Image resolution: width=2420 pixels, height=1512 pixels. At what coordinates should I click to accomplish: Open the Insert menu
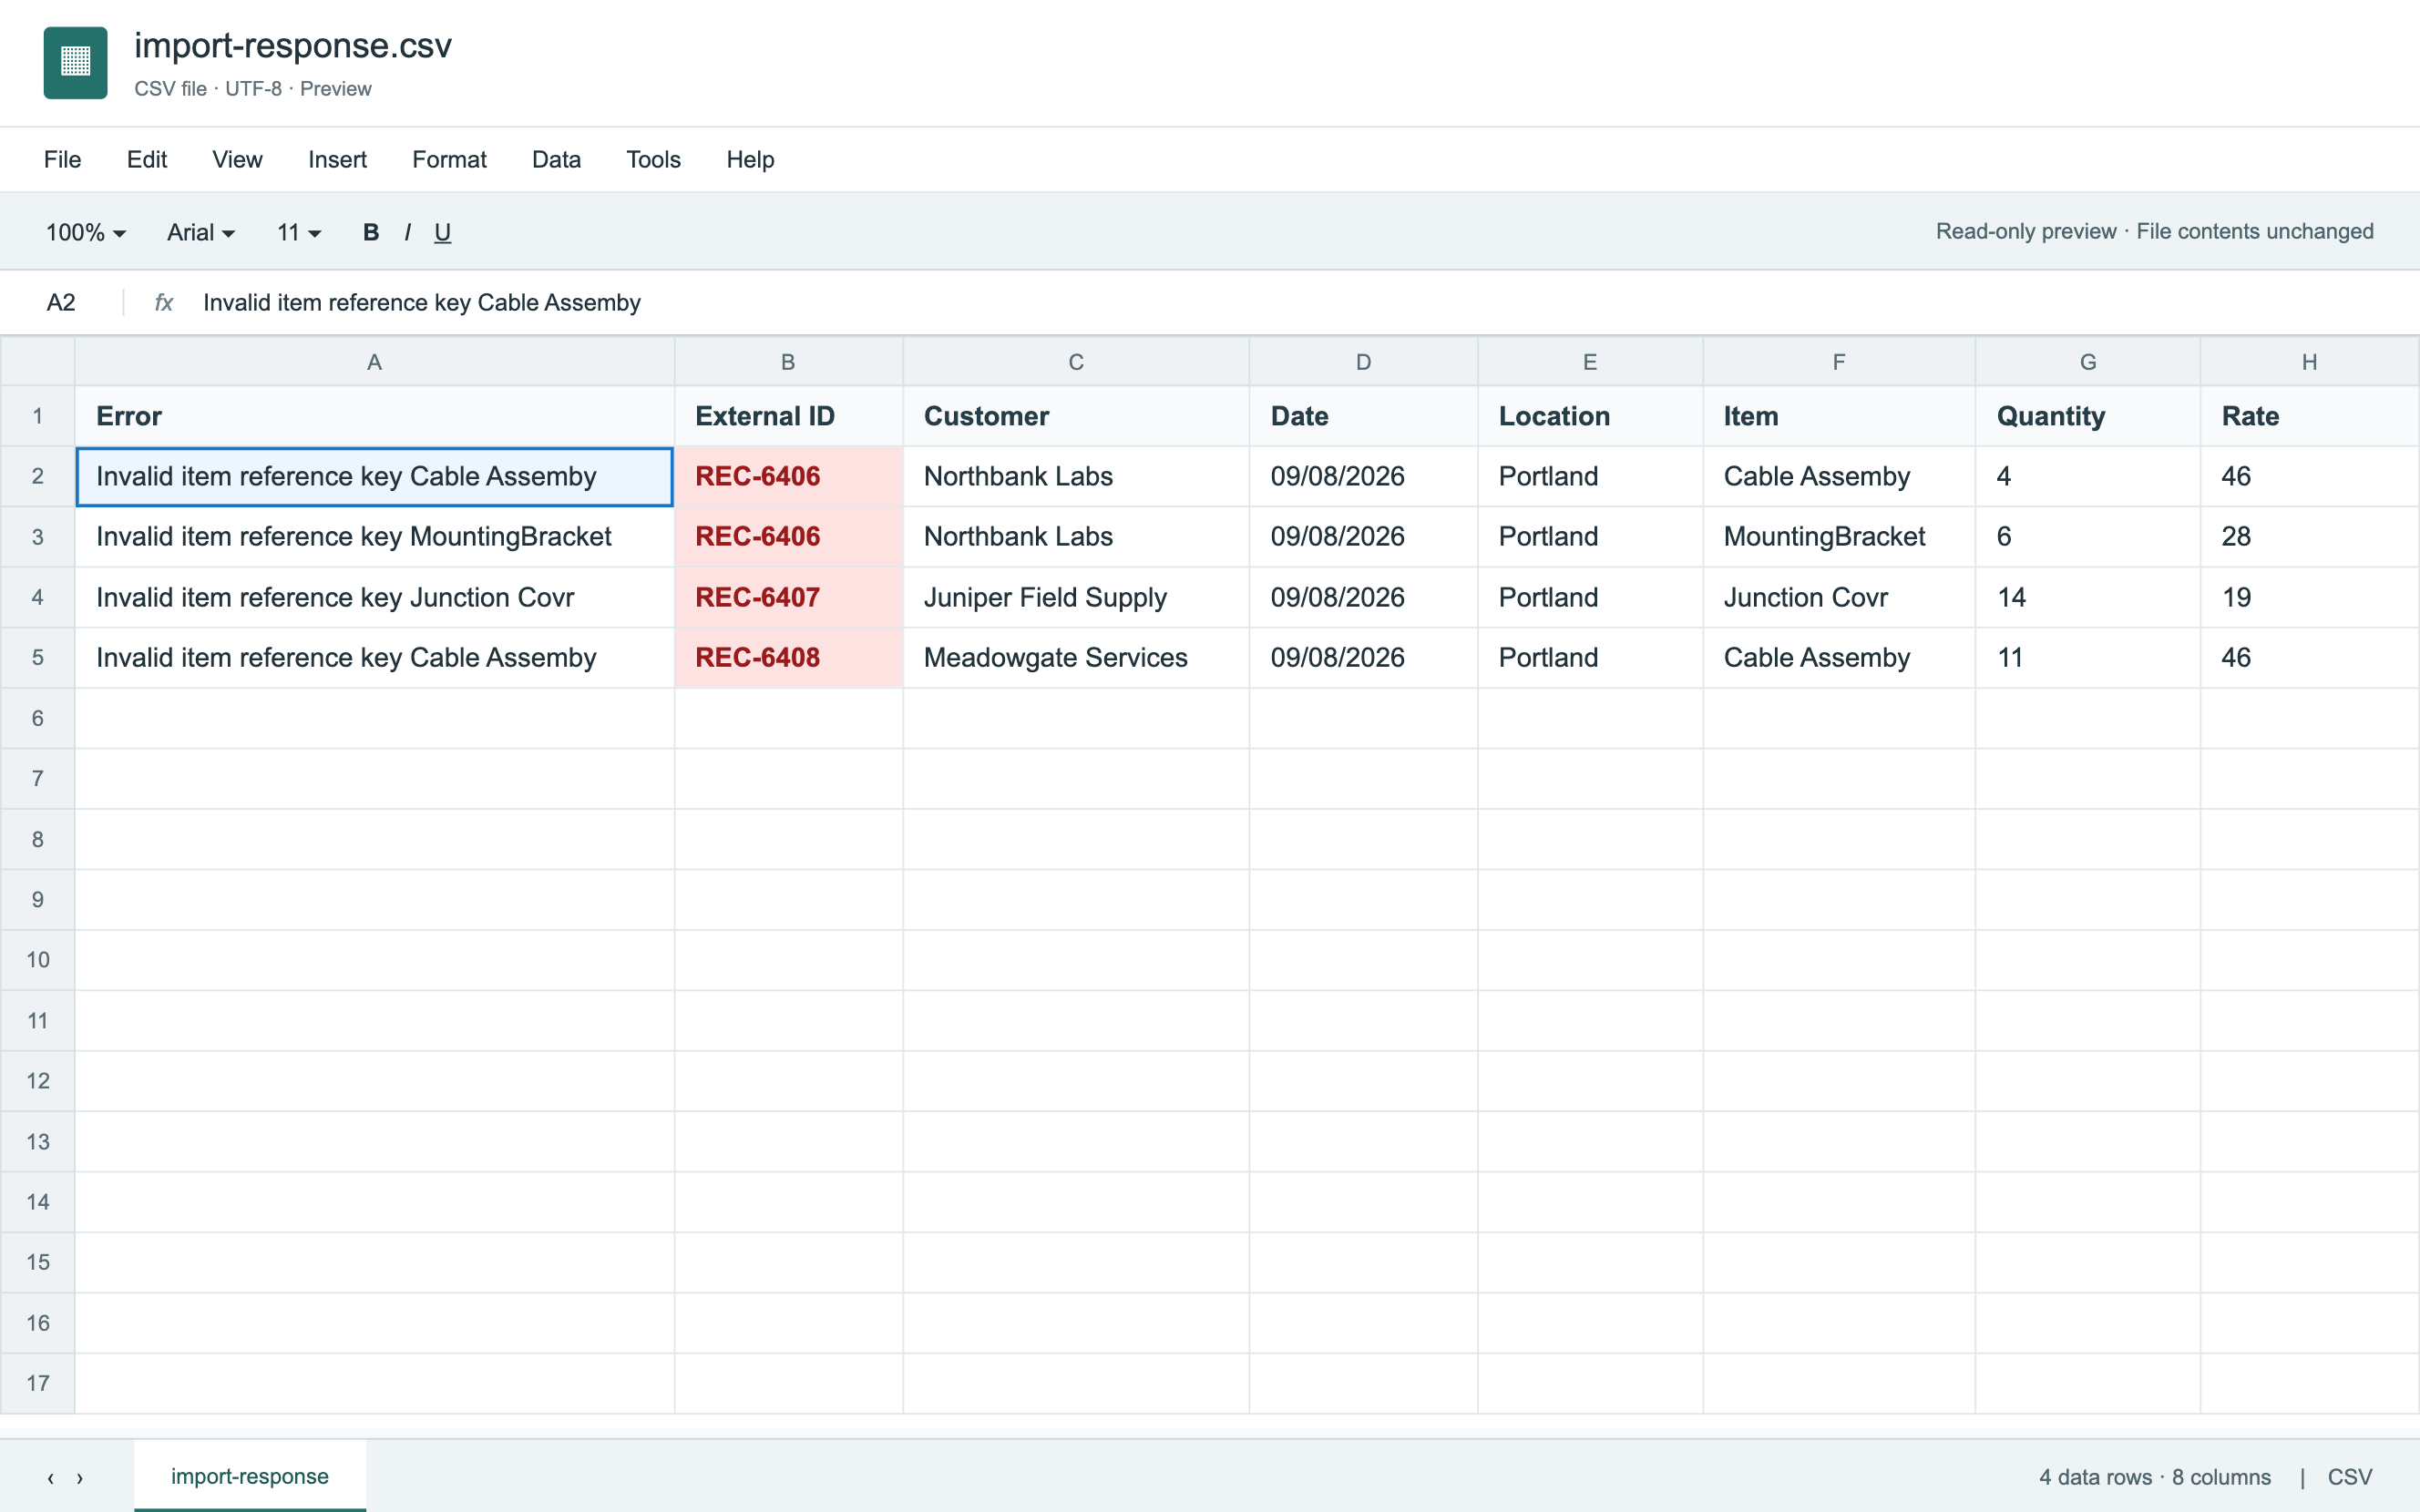[337, 159]
